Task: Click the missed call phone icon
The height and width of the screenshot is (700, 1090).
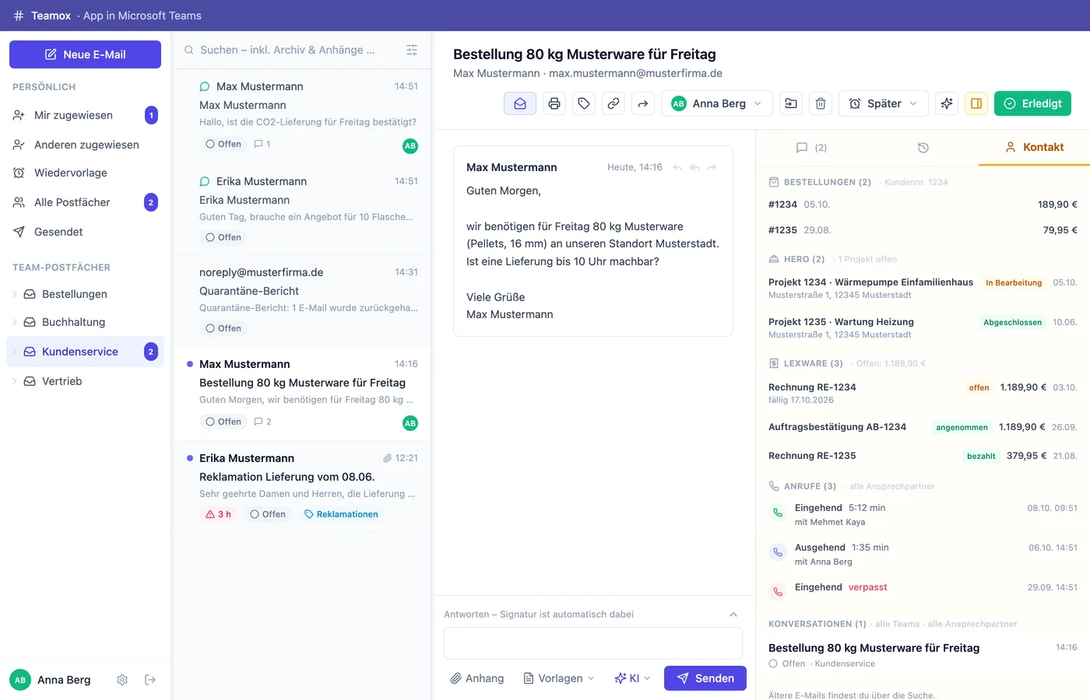Action: coord(778,593)
